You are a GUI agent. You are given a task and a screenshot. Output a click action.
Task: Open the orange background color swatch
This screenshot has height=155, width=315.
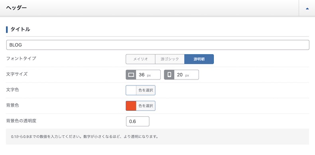131,106
